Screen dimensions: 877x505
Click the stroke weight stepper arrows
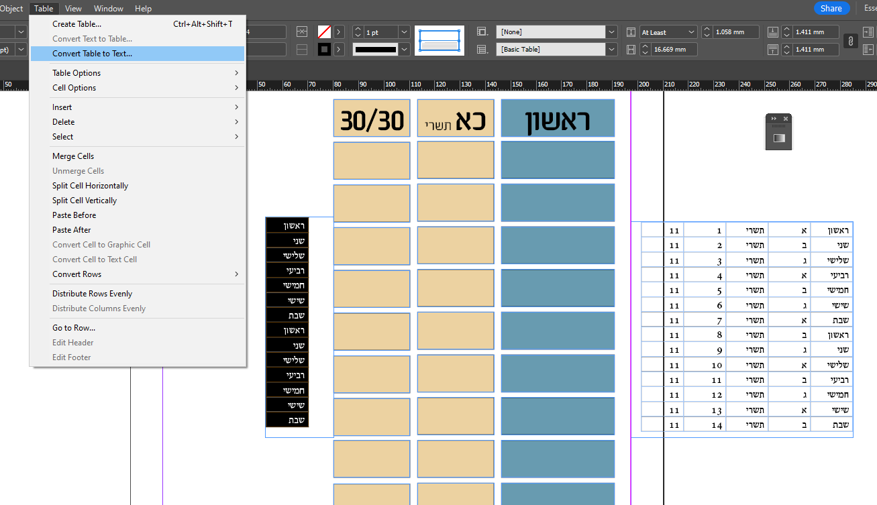pos(358,32)
